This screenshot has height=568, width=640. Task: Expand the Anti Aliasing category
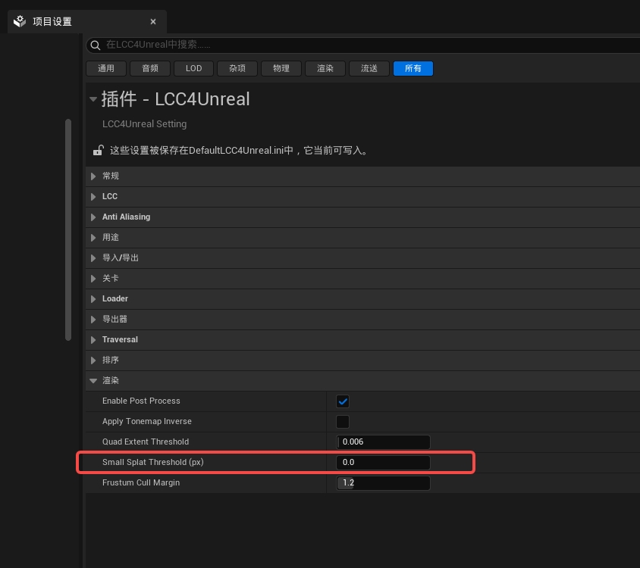[x=93, y=217]
